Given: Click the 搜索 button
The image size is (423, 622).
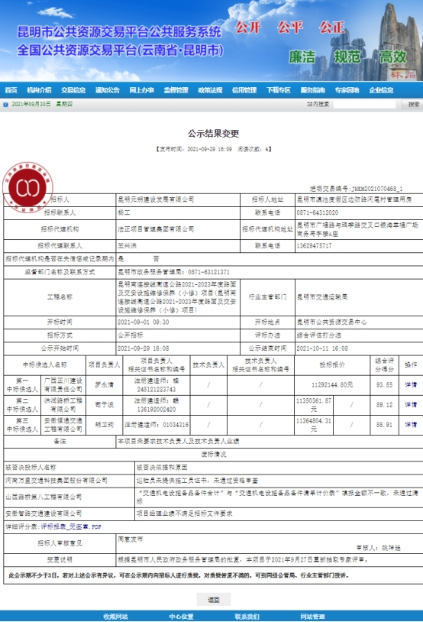Looking at the screenshot, I should pos(413,105).
